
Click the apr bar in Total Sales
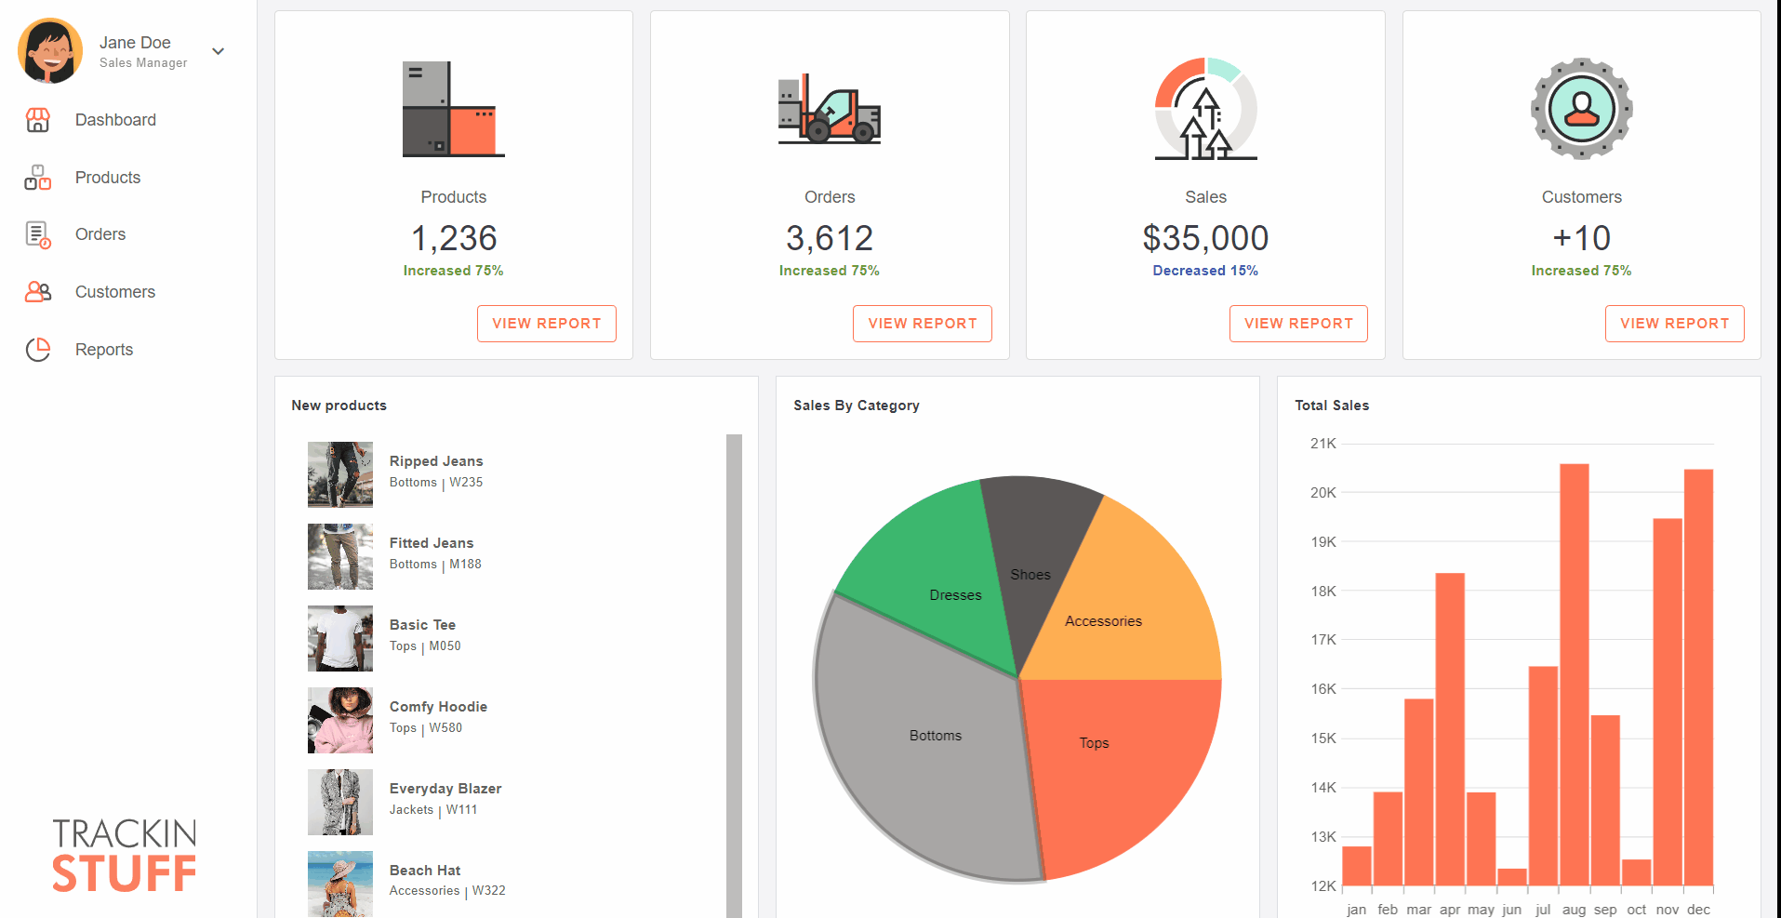point(1450,729)
